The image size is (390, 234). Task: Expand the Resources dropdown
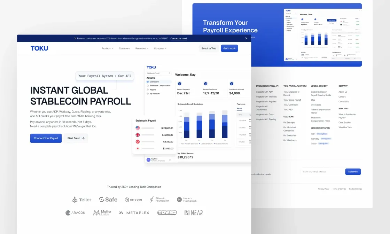coord(142,48)
